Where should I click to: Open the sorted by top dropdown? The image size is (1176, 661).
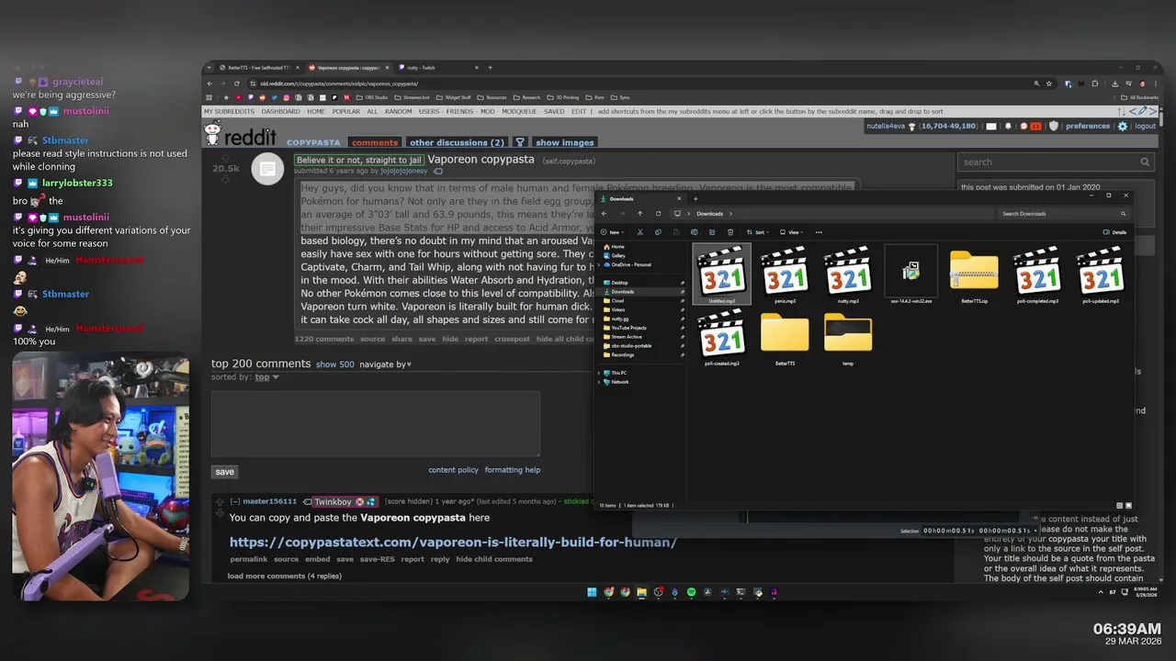(267, 377)
